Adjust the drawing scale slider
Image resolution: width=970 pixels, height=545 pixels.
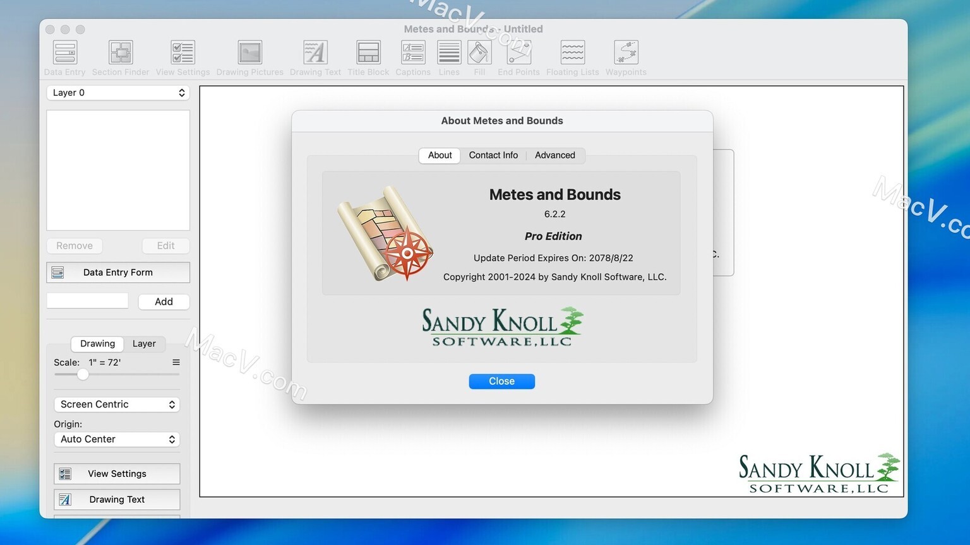click(83, 375)
